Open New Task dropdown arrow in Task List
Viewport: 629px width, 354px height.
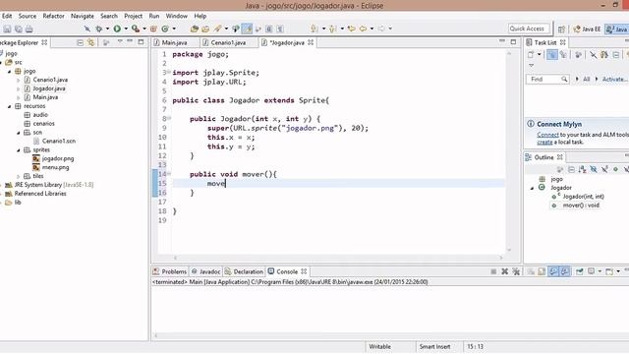(539, 55)
